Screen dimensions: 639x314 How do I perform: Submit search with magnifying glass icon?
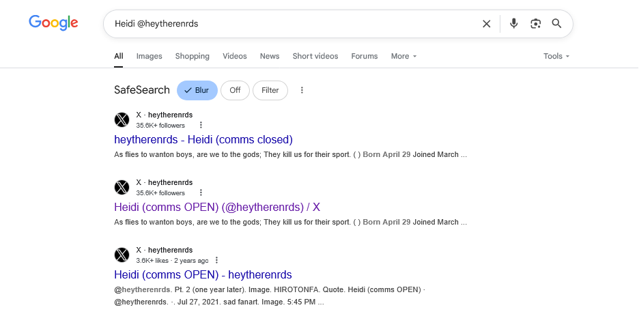(x=556, y=24)
